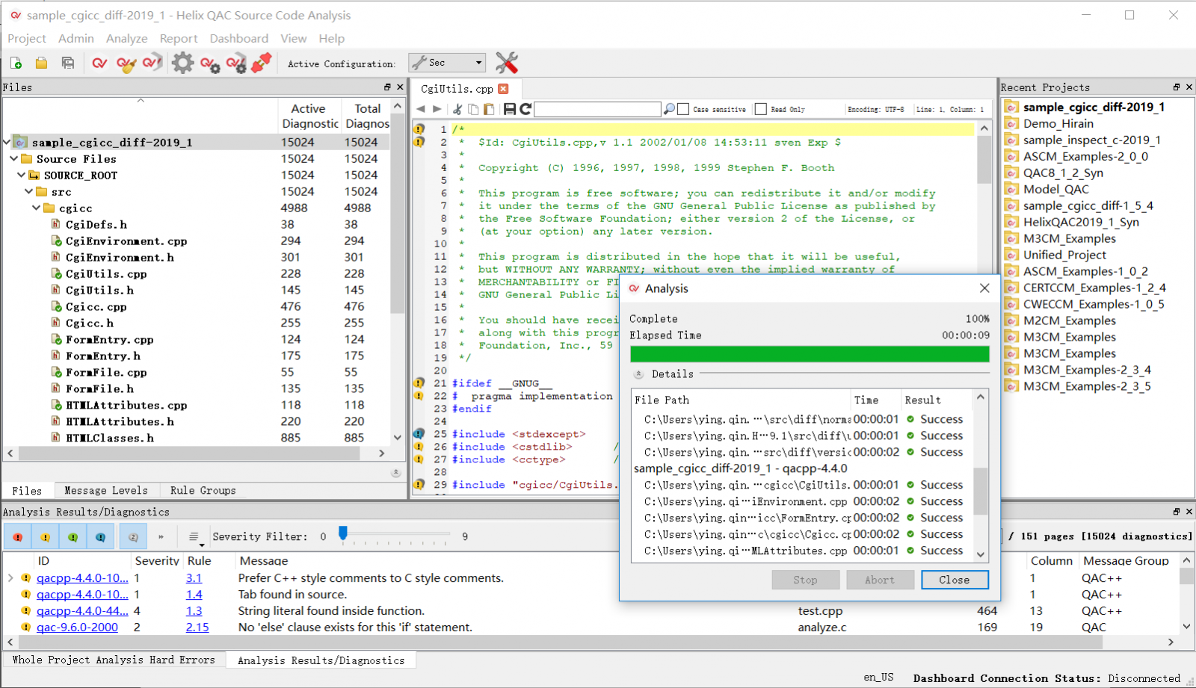
Task: Collapse the src folder node
Action: [28, 191]
